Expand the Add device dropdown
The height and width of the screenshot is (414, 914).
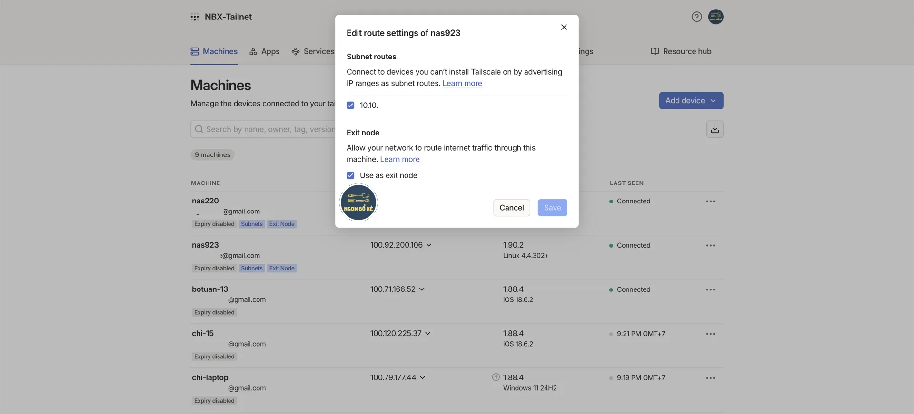pos(691,101)
